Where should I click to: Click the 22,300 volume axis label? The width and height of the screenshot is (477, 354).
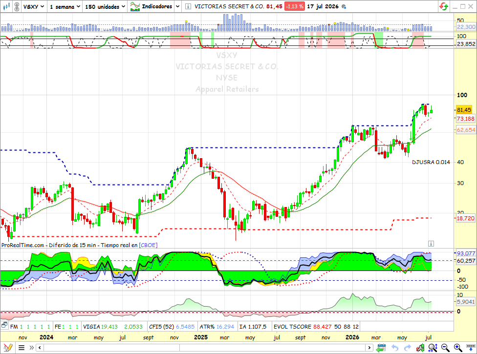(x=466, y=27)
